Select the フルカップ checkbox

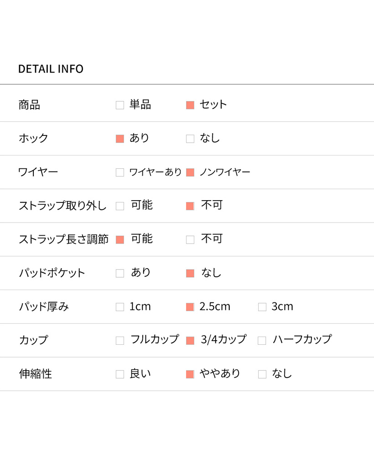pyautogui.click(x=120, y=341)
